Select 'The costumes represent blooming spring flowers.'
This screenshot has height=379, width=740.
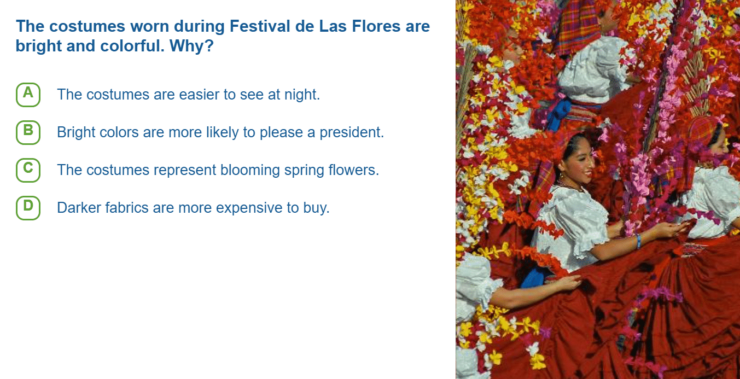point(218,170)
